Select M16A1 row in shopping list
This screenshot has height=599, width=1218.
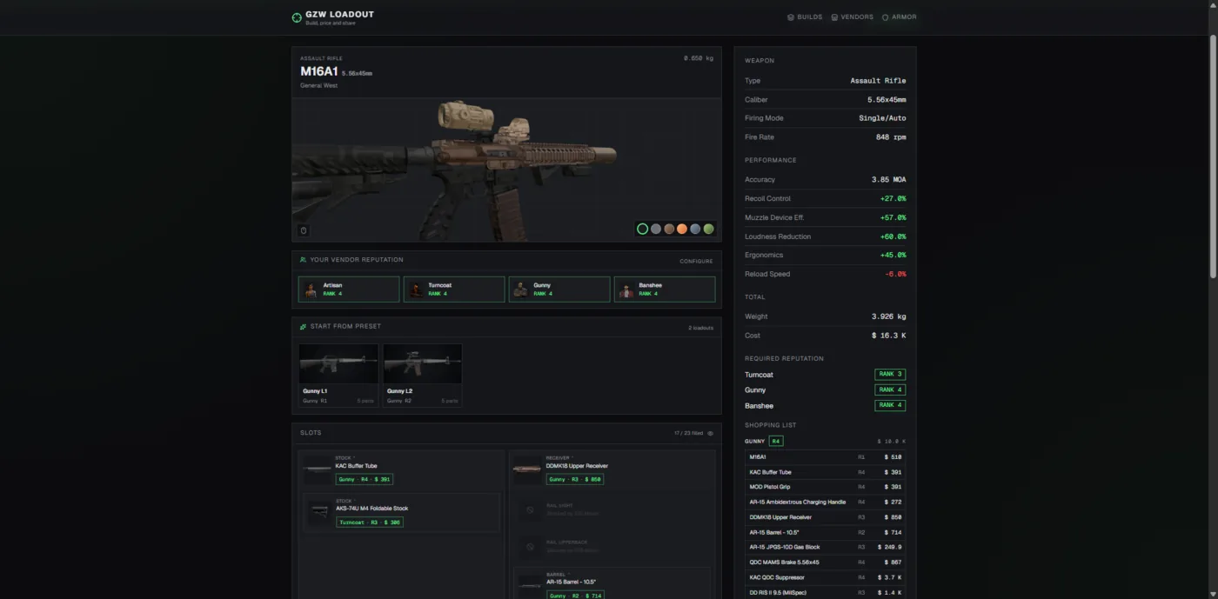[x=825, y=457]
